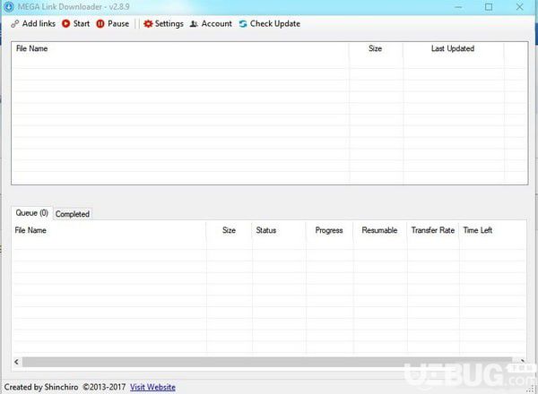Viewport: 538px width, 394px height.
Task: Switch to the Completed tab
Action: tap(73, 214)
